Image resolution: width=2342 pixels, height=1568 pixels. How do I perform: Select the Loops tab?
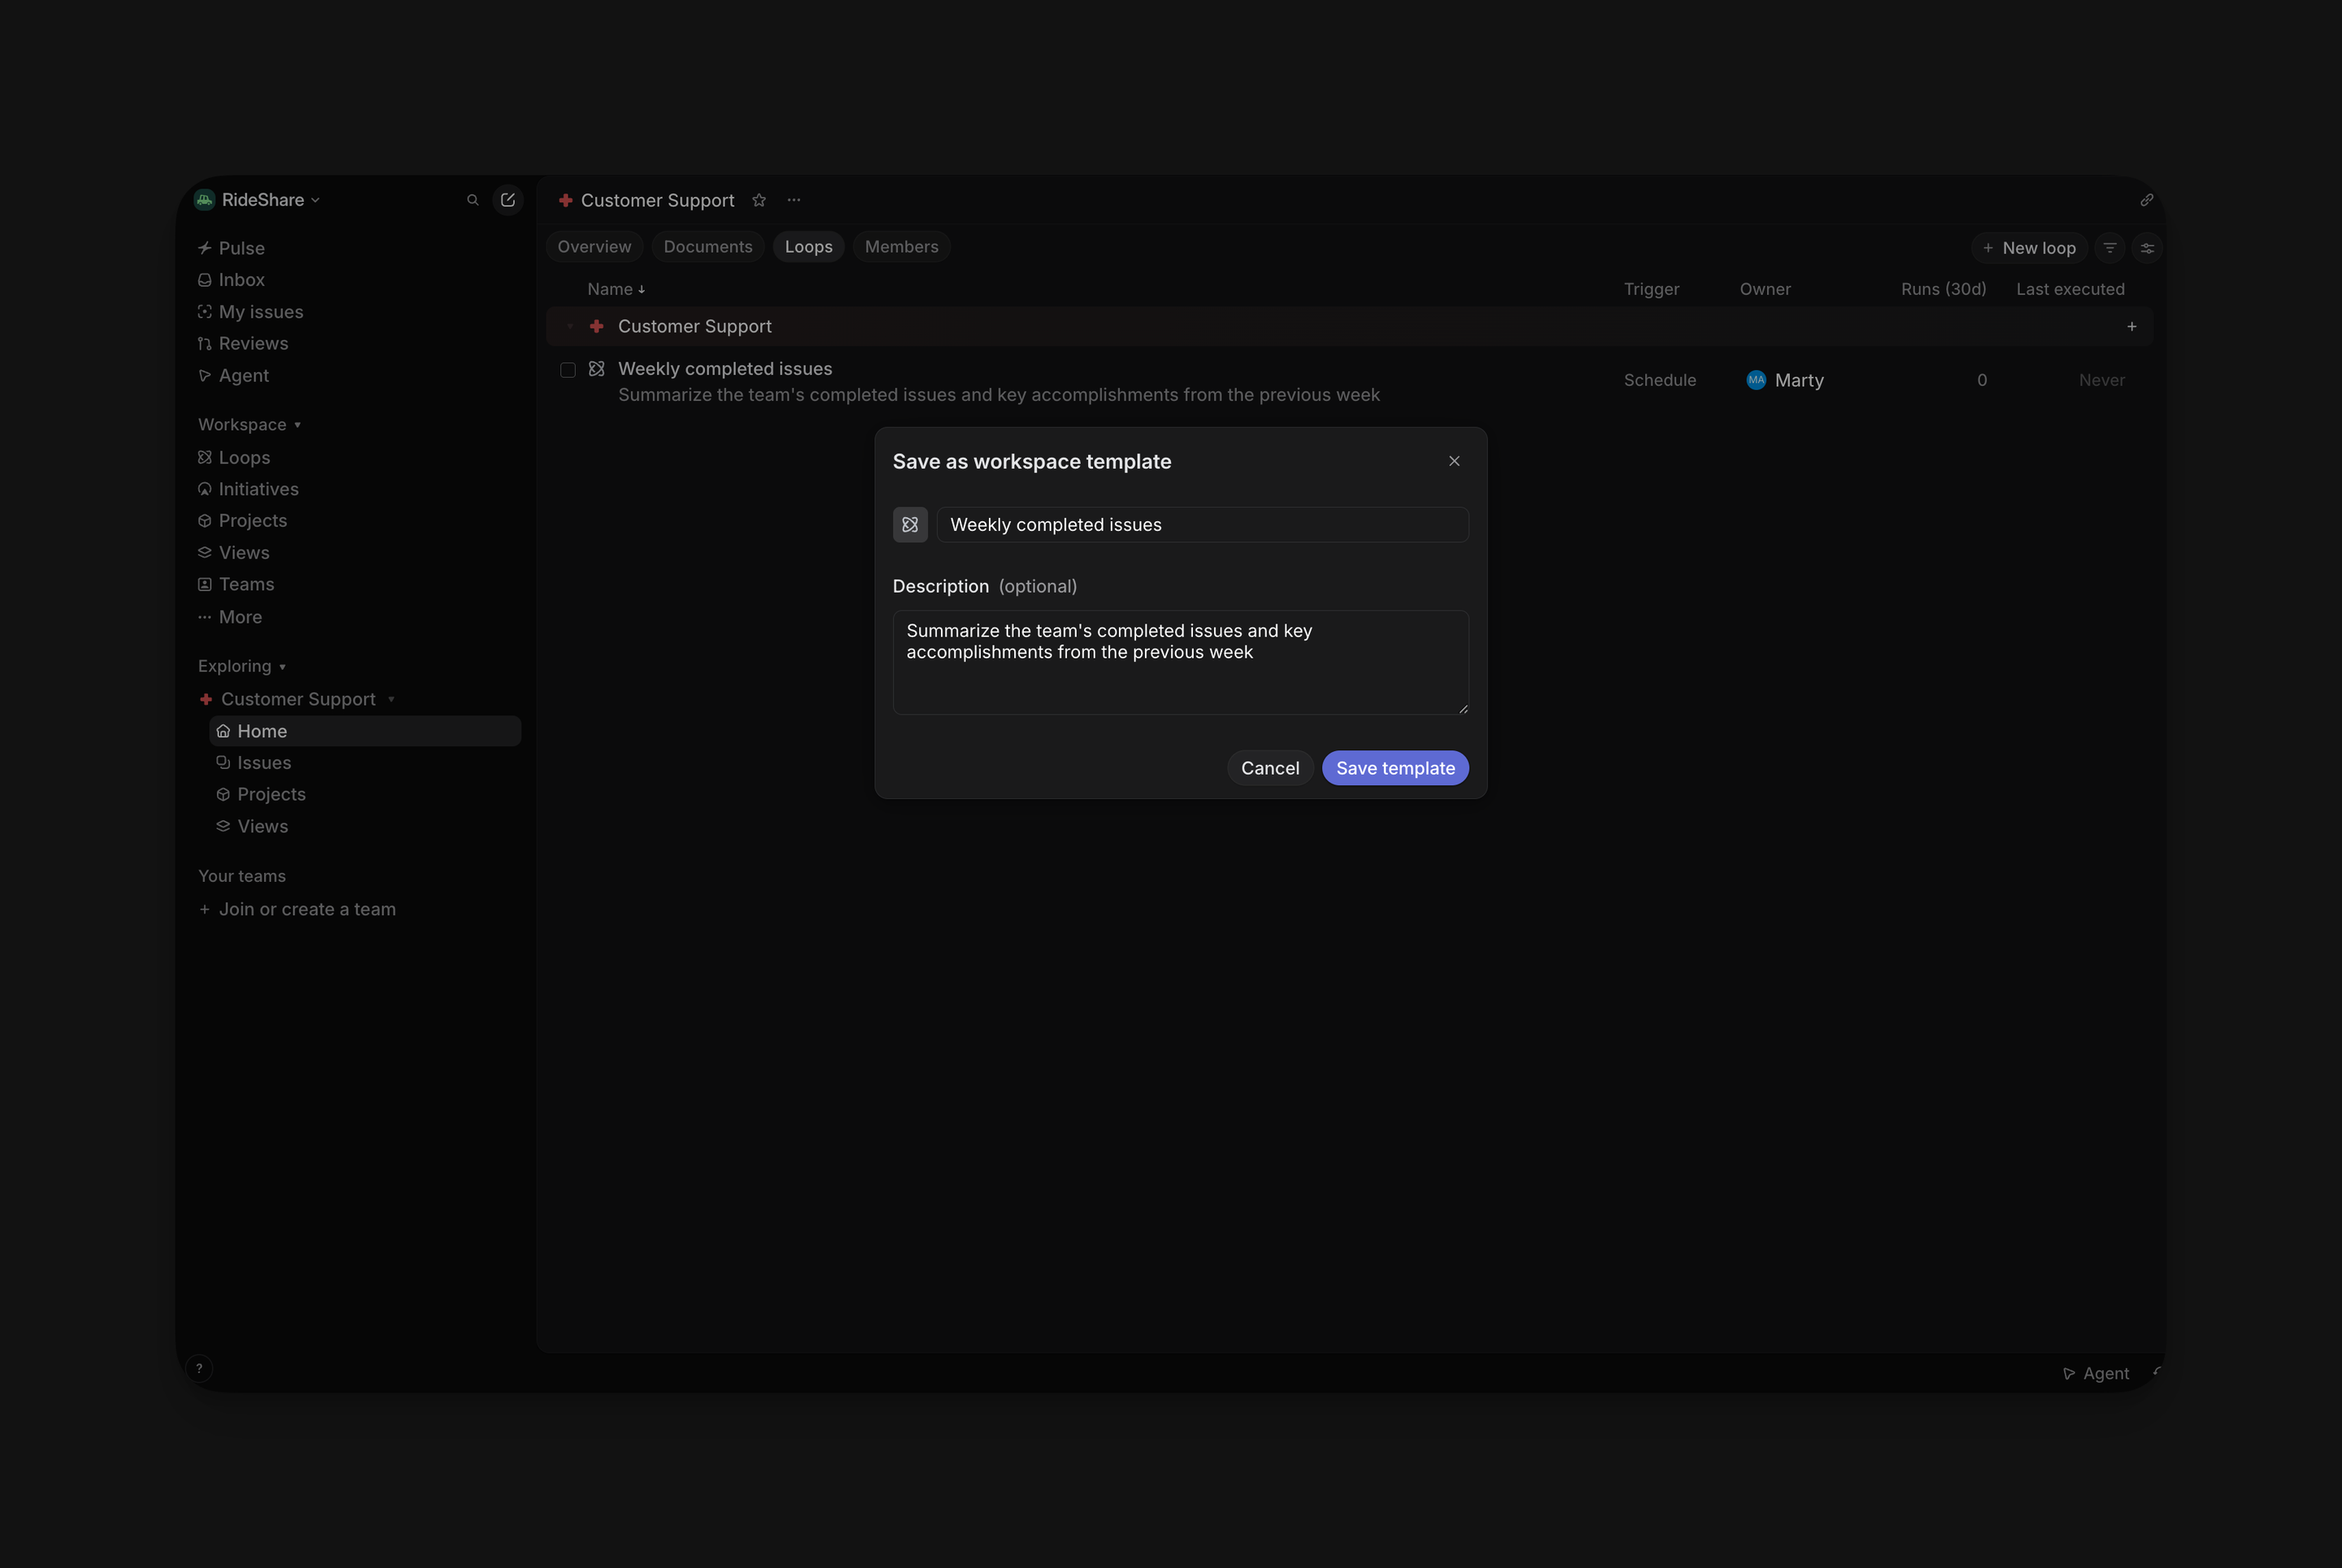(808, 247)
